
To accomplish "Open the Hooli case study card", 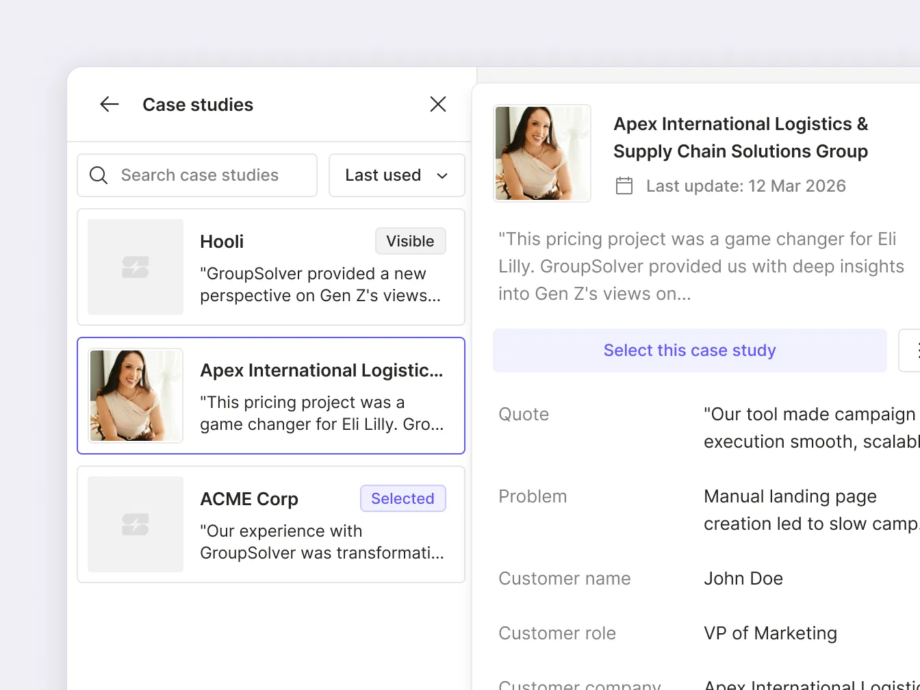I will (271, 267).
